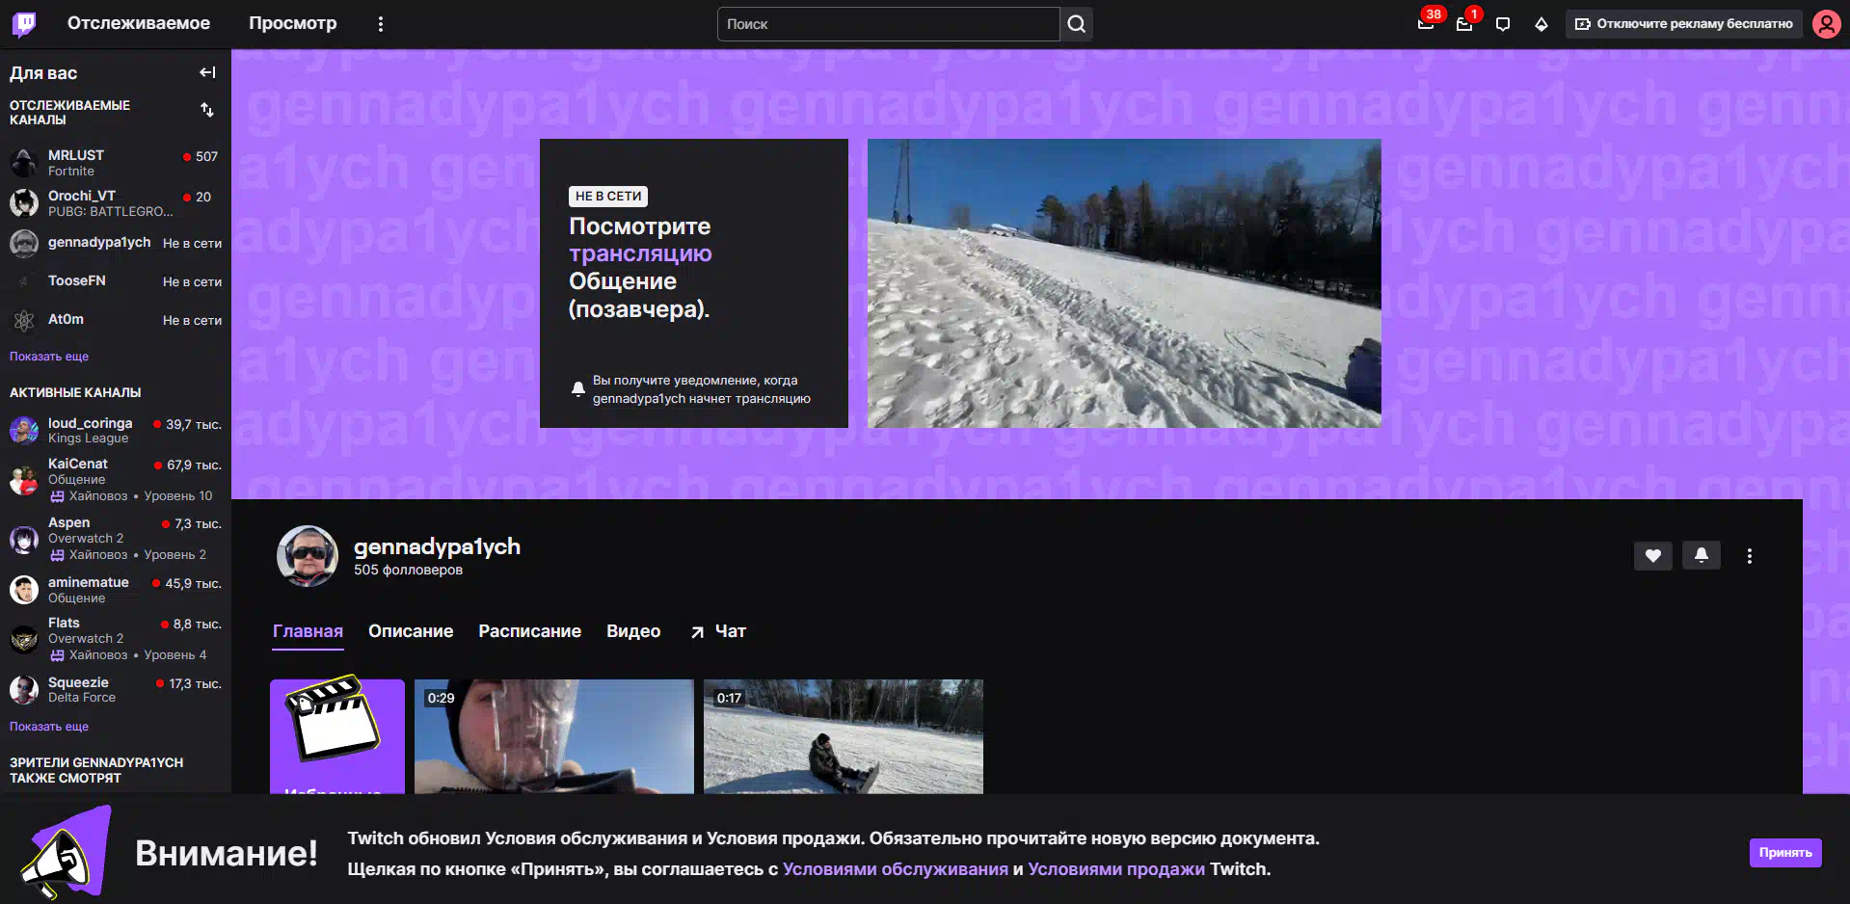1850x904 pixels.
Task: Click the 'НЕ В СЕТИ' offline badge
Action: tap(608, 197)
